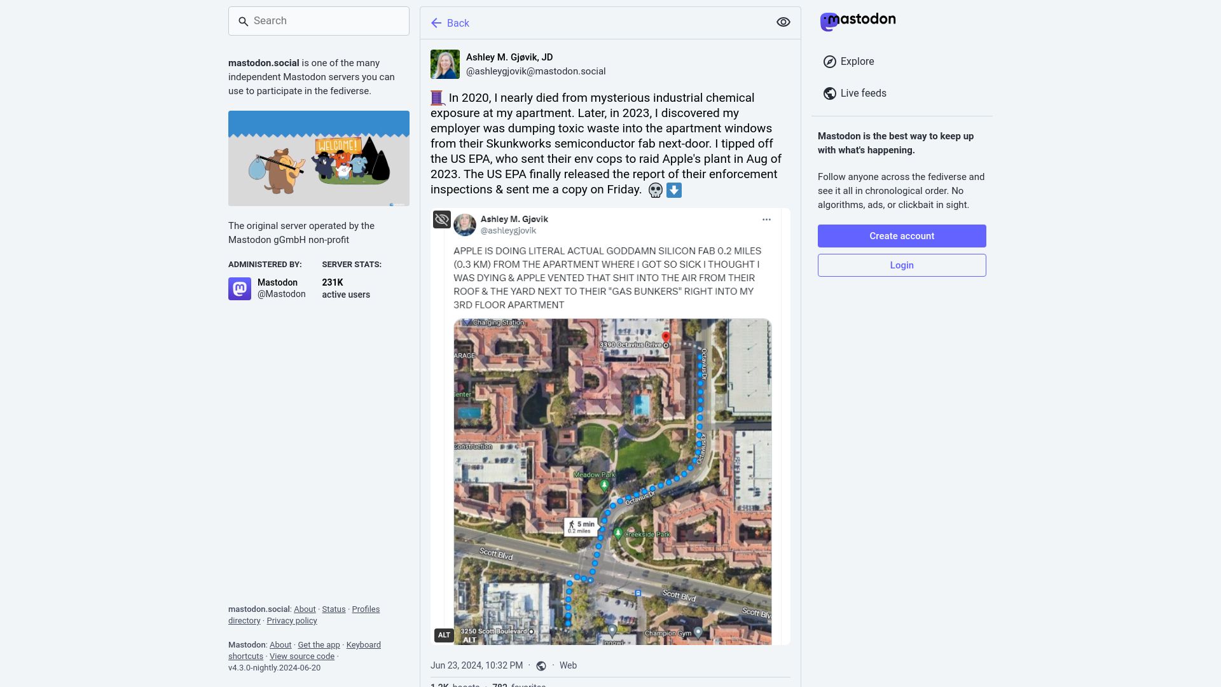Viewport: 1221px width, 687px height.
Task: Open Explore from the compass icon
Action: tap(829, 62)
